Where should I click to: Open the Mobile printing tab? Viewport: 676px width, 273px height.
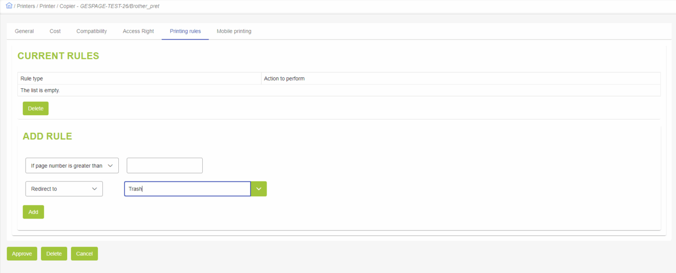pos(234,31)
